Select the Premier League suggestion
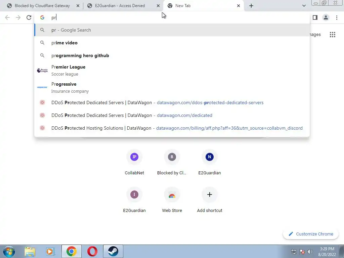This screenshot has height=258, width=344. coord(172,71)
